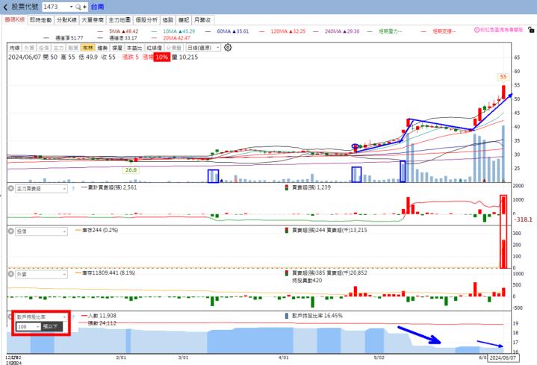The width and height of the screenshot is (537, 365).
Task: Switch to the 月營收 tab
Action: pyautogui.click(x=202, y=20)
